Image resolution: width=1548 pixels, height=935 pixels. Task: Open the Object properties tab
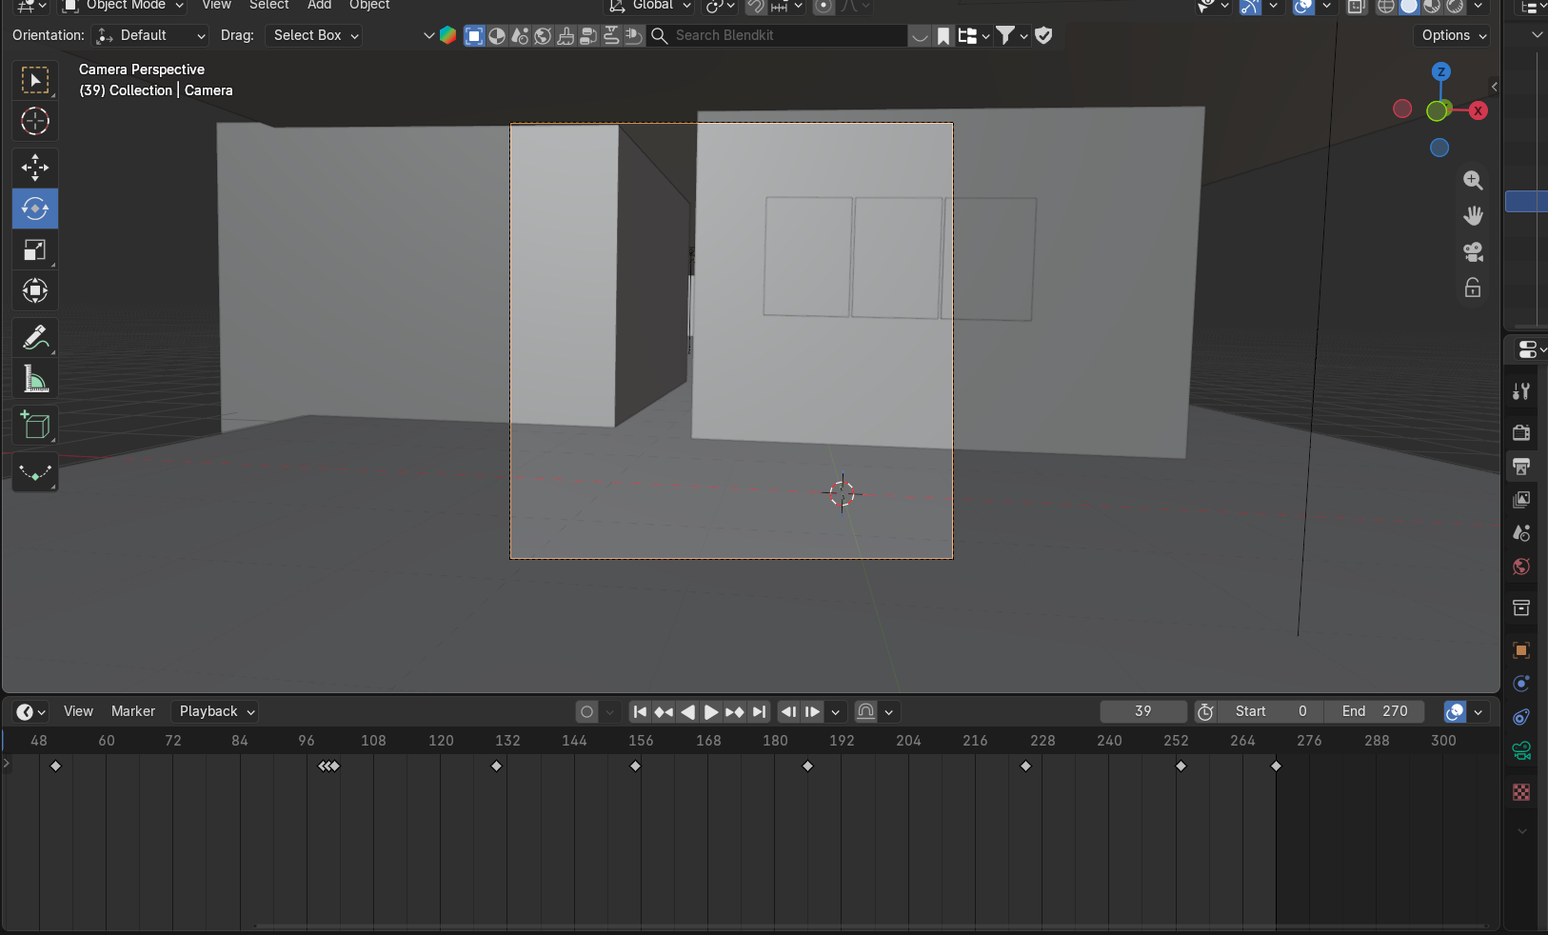[x=1521, y=650]
